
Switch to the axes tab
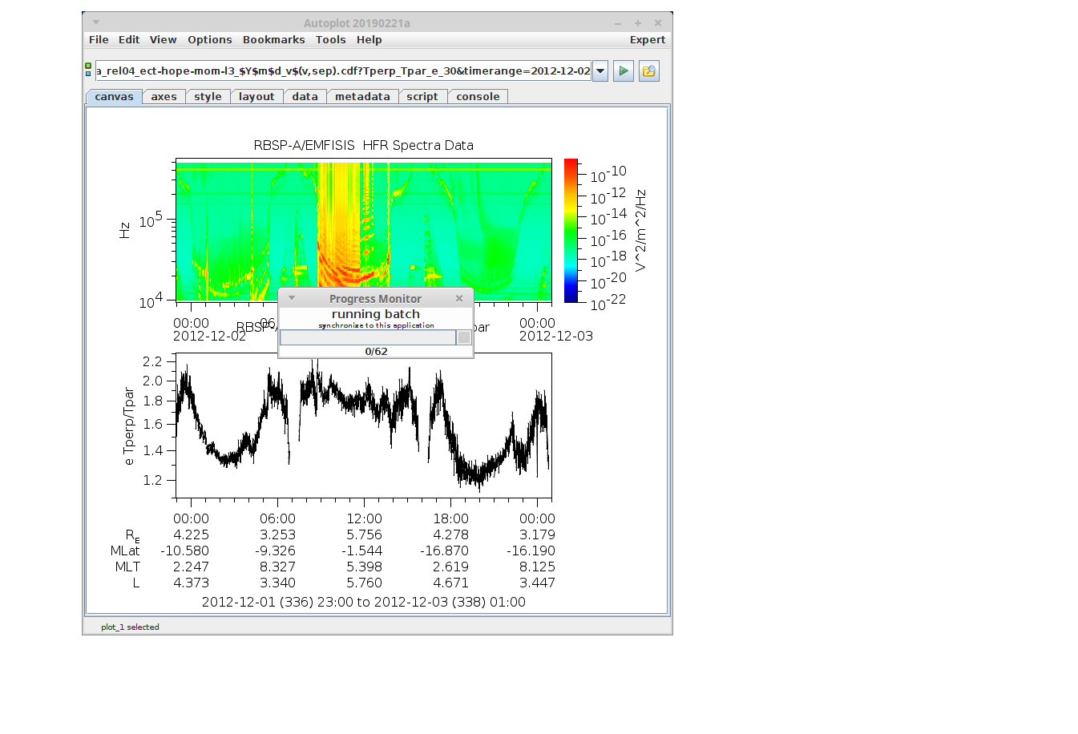(164, 97)
